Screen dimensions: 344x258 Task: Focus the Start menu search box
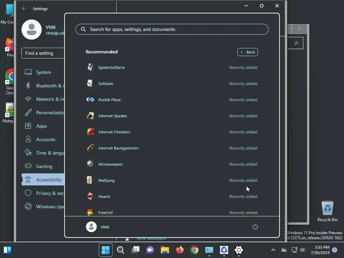172,29
